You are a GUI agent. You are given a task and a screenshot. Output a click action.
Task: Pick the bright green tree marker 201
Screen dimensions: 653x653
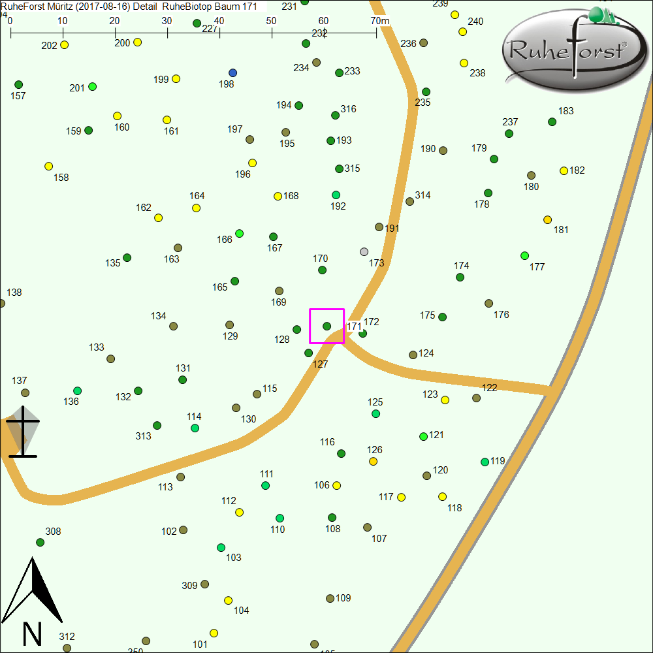pos(92,87)
